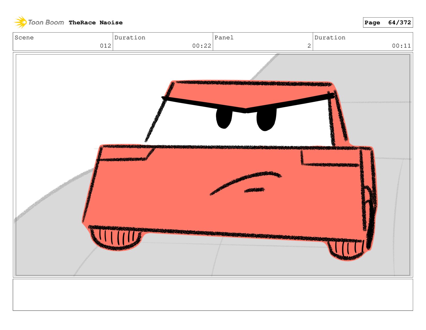This screenshot has width=426, height=330.
Task: Click the panel duration value '00:11'
Action: click(x=401, y=46)
